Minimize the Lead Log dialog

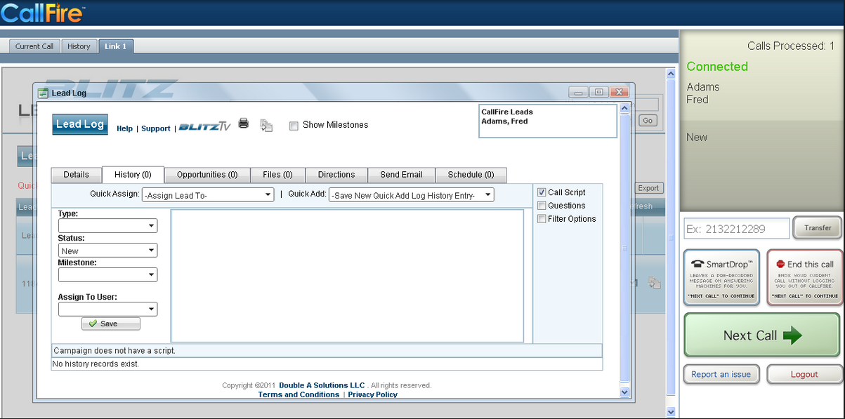[x=579, y=92]
